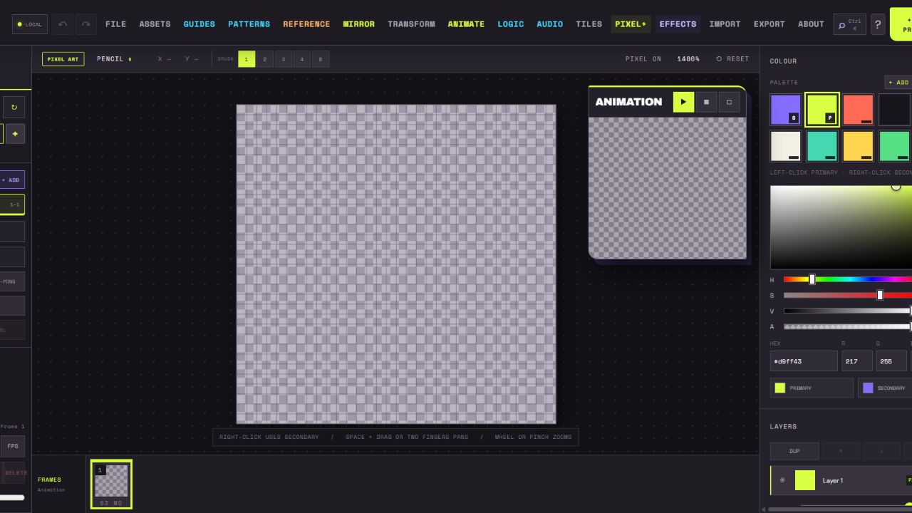The image size is (912, 513).
Task: Open the Reference menu
Action: 306,24
